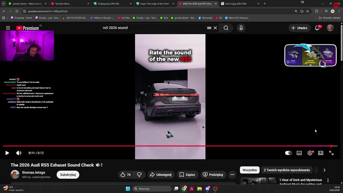Click the Podziękuj thanks button
The width and height of the screenshot is (343, 193).
pyautogui.click(x=213, y=175)
